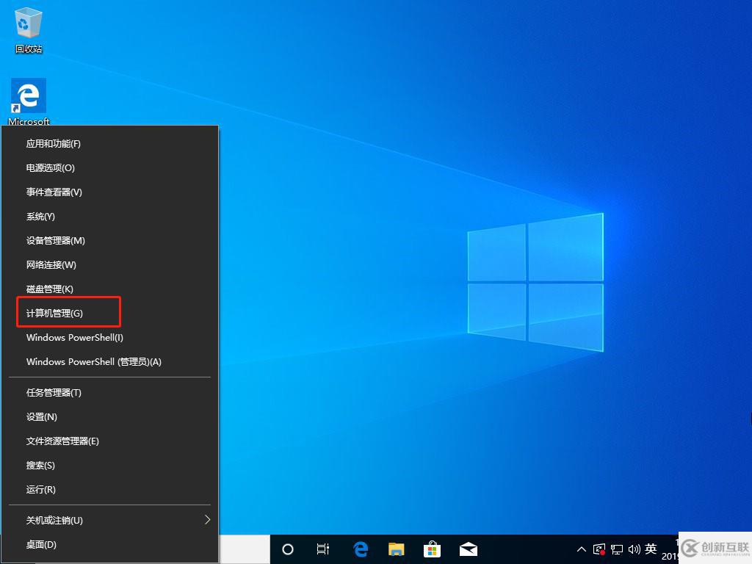Viewport: 752px width, 564px height.
Task: Expand the 关机或注销(U) submenu
Action: pyautogui.click(x=110, y=521)
